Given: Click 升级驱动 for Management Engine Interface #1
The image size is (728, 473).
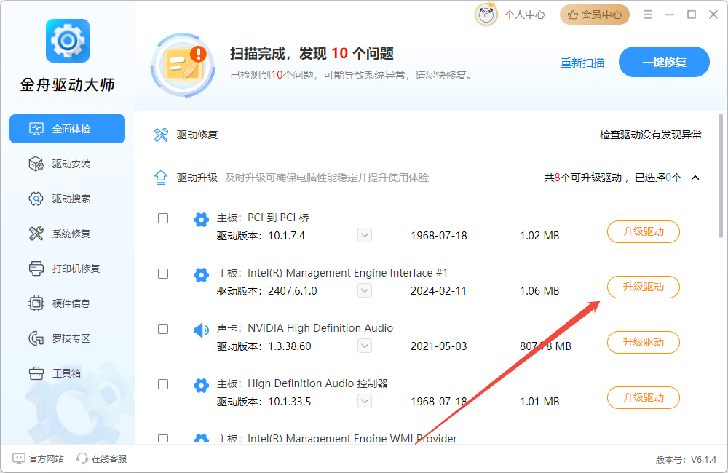Looking at the screenshot, I should click(643, 287).
